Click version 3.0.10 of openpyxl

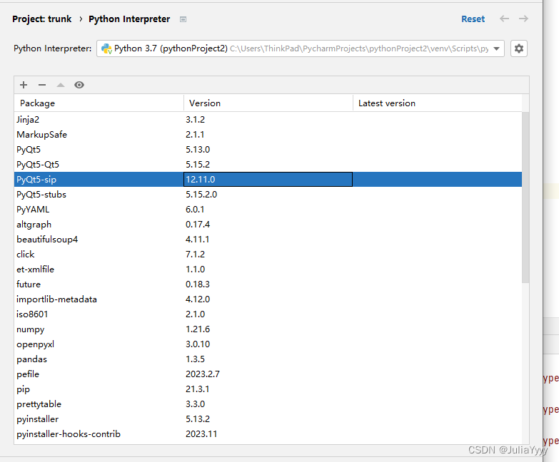tap(198, 344)
